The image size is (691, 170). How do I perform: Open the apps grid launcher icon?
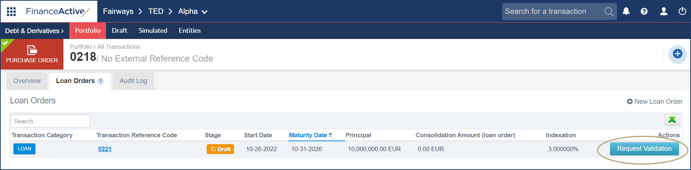(11, 12)
